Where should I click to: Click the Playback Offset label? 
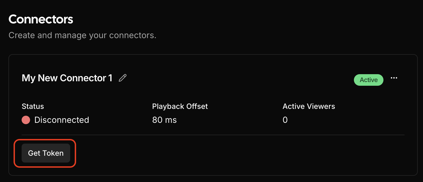coord(180,106)
